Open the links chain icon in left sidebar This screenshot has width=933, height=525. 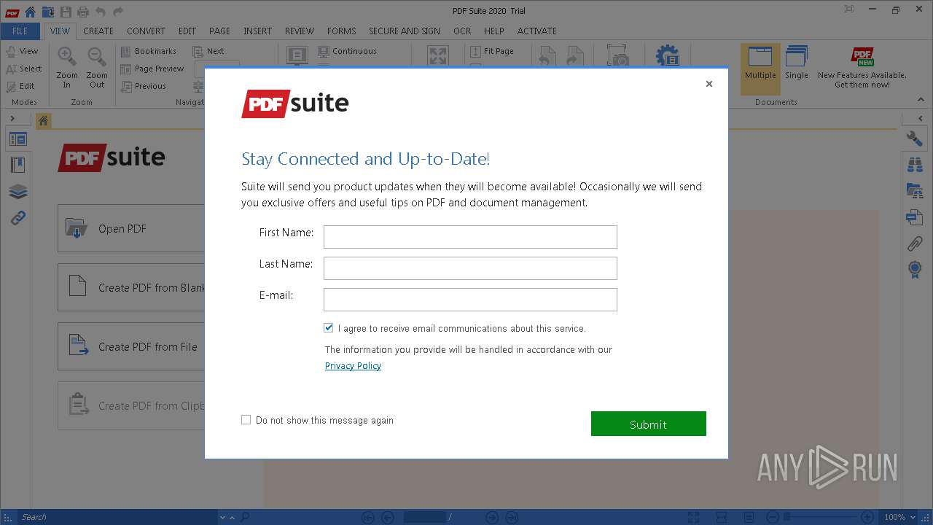(18, 217)
